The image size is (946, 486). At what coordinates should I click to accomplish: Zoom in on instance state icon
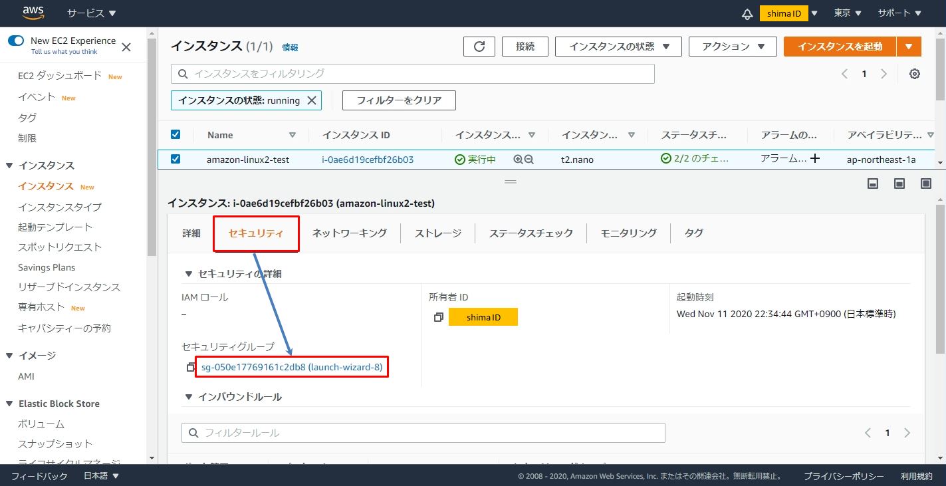pos(518,160)
